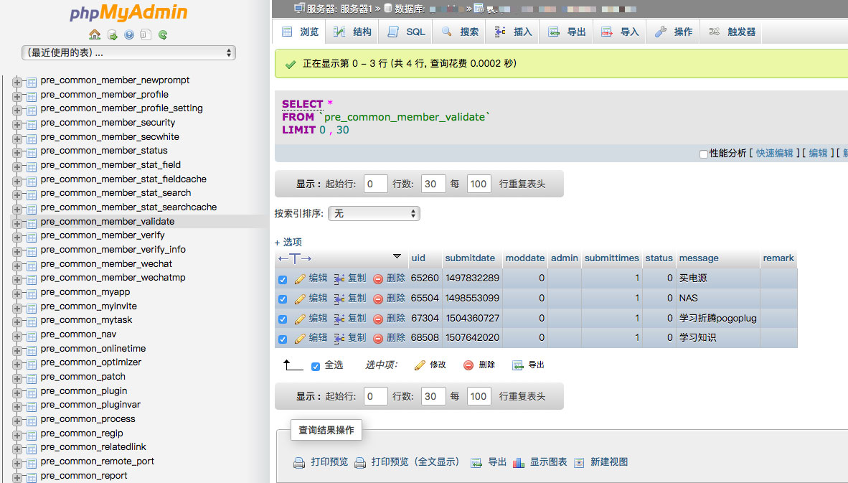Screen dimensions: 848x483
Task: Expand the + 选项 options section
Action: (288, 243)
